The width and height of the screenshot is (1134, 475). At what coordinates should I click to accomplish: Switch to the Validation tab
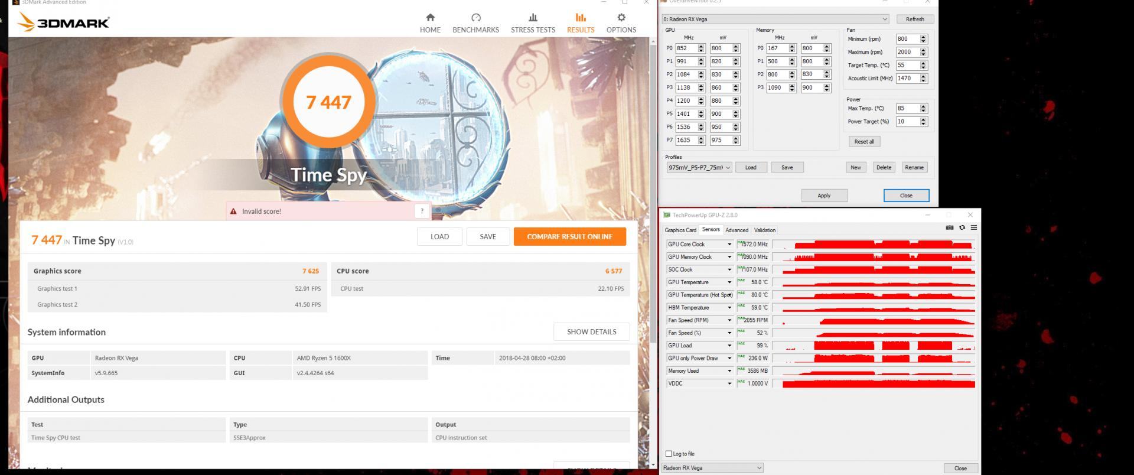[x=765, y=230]
